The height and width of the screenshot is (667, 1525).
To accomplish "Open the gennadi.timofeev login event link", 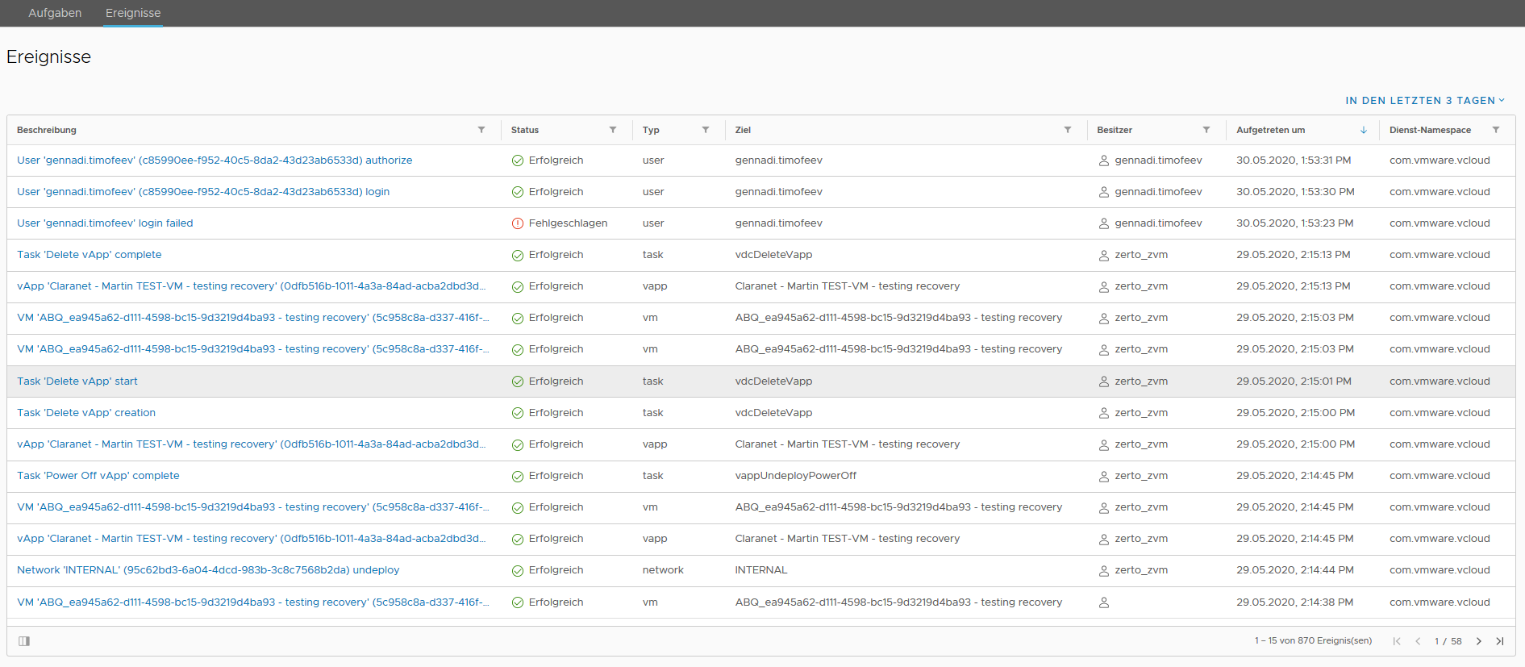I will [x=203, y=192].
